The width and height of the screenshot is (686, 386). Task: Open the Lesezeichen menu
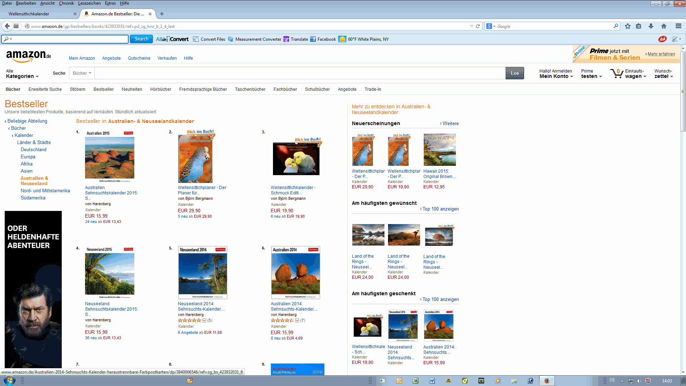(89, 3)
